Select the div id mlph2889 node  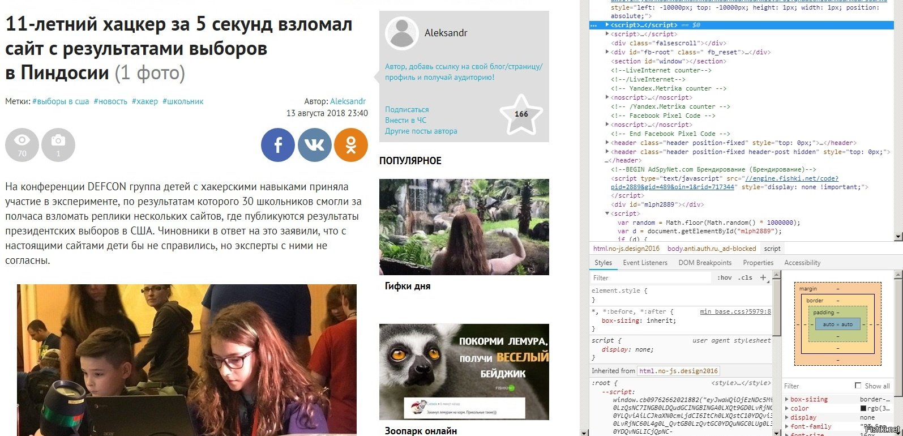(x=658, y=204)
